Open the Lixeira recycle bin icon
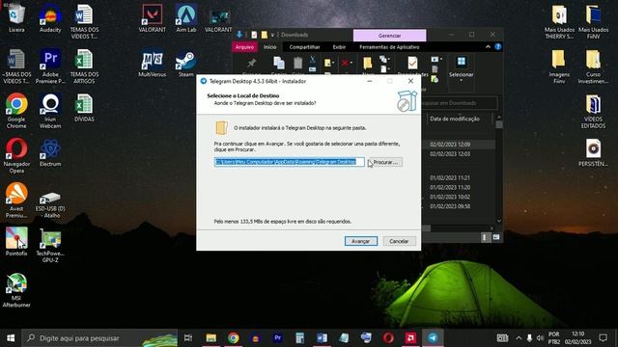618x347 pixels. click(x=16, y=18)
